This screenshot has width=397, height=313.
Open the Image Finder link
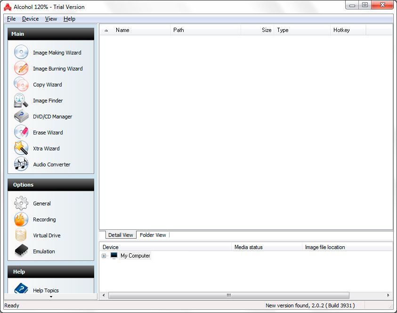[x=48, y=101]
